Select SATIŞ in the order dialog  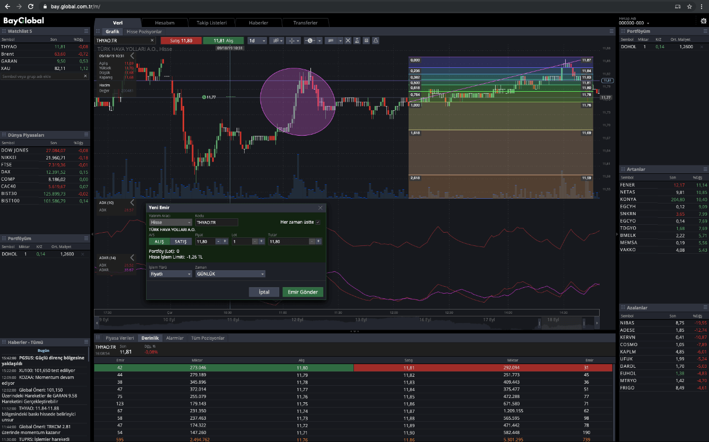181,241
